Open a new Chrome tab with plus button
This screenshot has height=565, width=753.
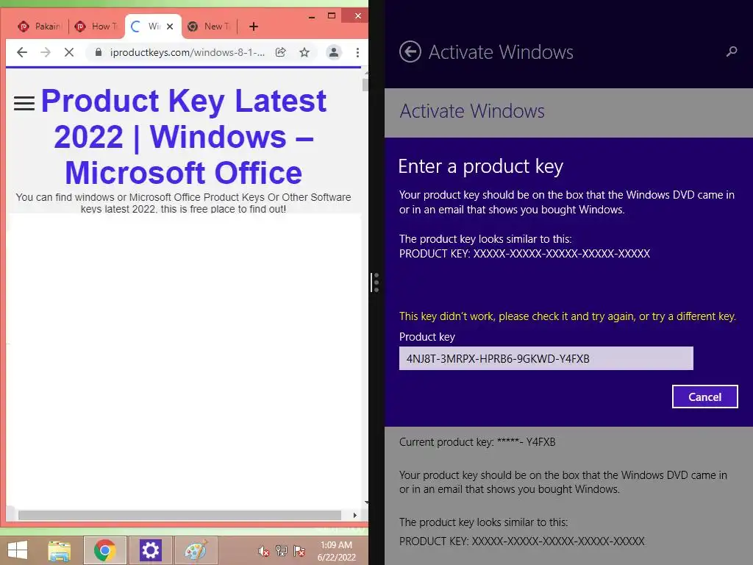tap(254, 26)
